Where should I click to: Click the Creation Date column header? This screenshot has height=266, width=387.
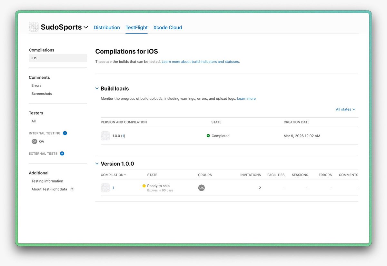pyautogui.click(x=296, y=122)
